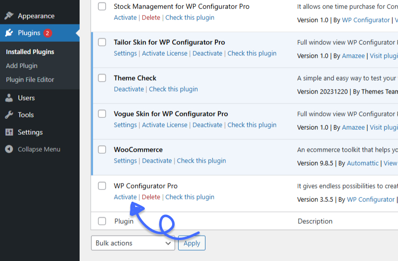Activate Stock Management for WP Configurator Pro
The height and width of the screenshot is (261, 398).
[125, 17]
